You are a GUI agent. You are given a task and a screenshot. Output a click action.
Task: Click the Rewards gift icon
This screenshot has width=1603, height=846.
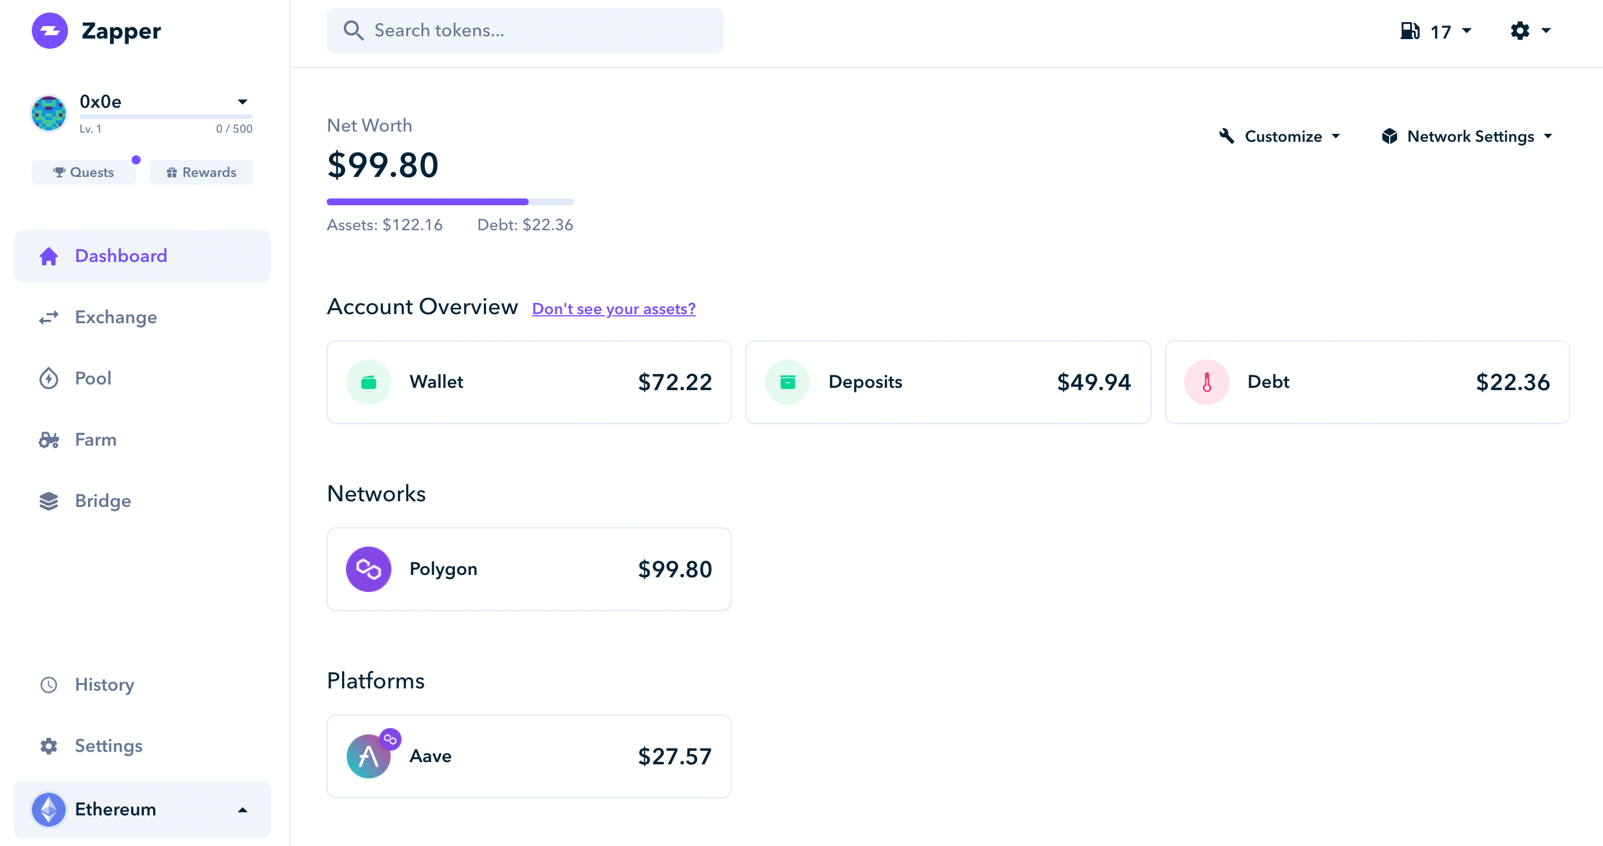[172, 172]
